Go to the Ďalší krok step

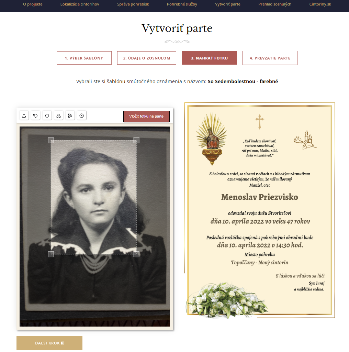49,343
